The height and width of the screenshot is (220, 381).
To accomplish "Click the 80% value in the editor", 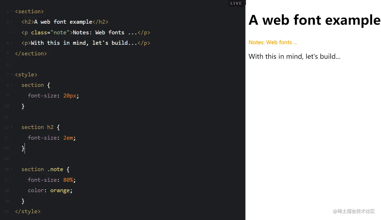I will click(68, 180).
